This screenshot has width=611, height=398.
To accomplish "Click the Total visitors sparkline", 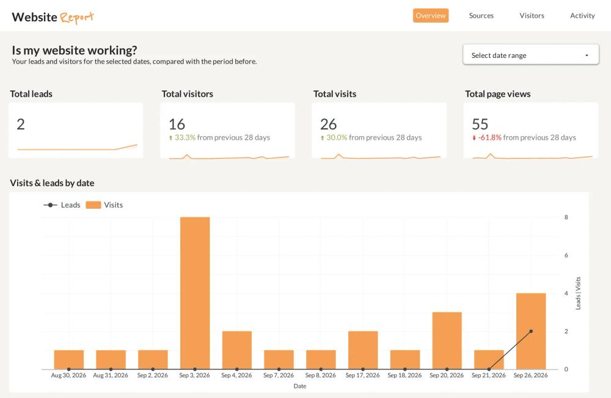I will (x=229, y=156).
